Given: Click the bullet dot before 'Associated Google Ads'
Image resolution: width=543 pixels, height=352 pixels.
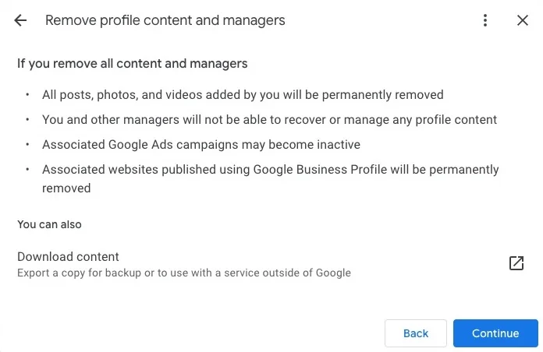Looking at the screenshot, I should click(x=28, y=145).
